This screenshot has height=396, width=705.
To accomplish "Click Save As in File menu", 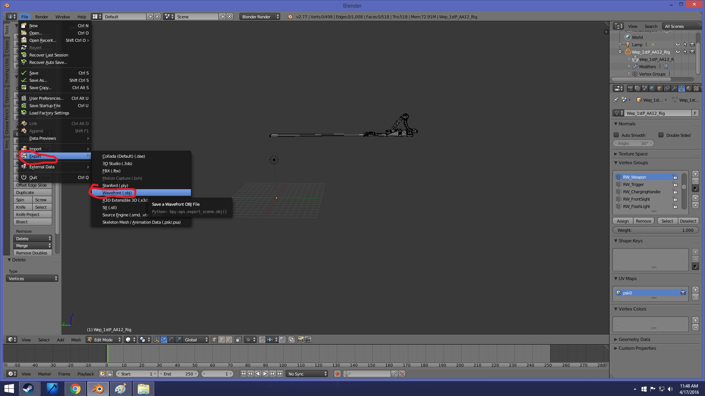I will pyautogui.click(x=38, y=80).
